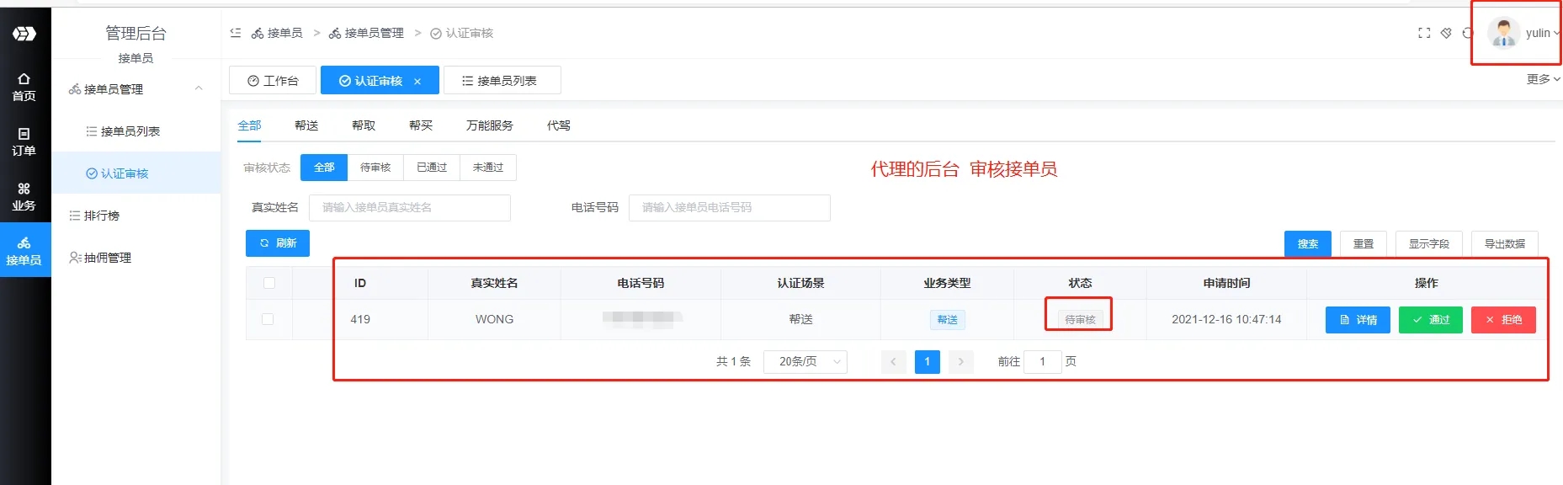Enter fullscreen with the top-right fullscreen icon
This screenshot has height=485, width=1563.
point(1424,33)
